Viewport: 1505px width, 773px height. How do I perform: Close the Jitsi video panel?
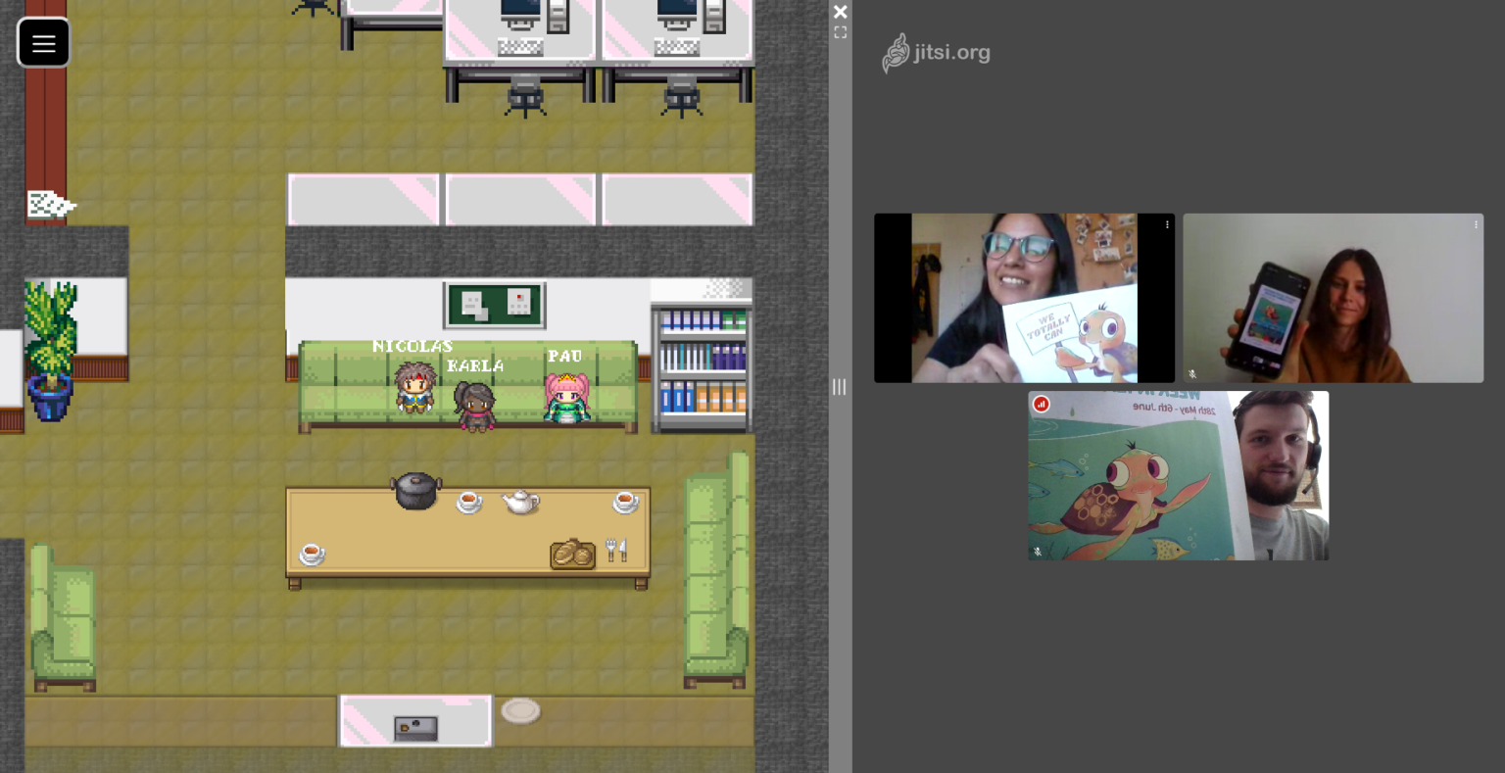pos(840,12)
